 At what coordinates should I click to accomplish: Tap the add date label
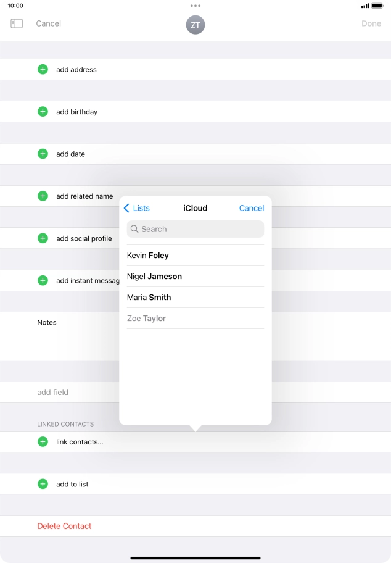coord(71,154)
